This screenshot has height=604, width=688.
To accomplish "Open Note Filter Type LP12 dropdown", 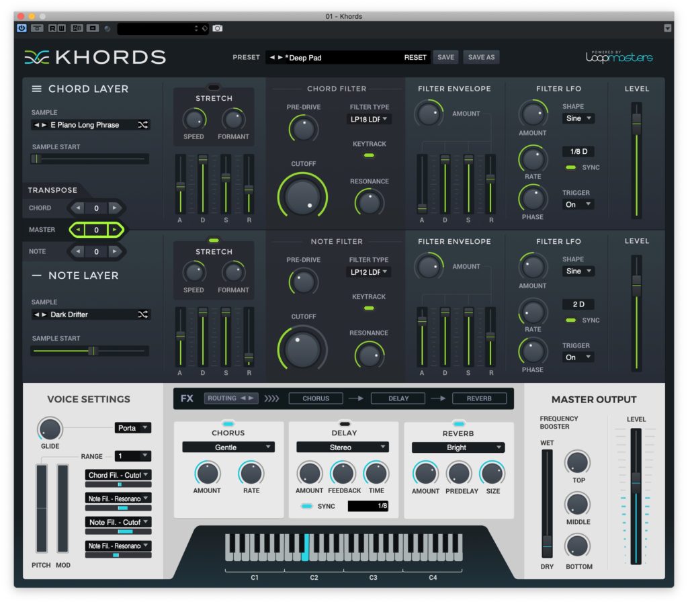I will [x=369, y=272].
